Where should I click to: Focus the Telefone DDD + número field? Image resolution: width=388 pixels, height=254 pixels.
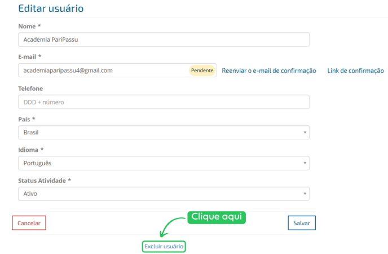(164, 102)
